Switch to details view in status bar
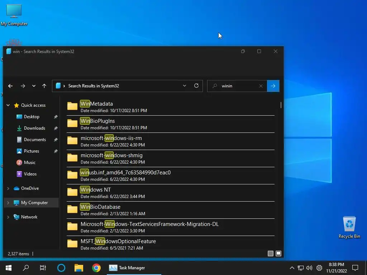 tap(270, 254)
